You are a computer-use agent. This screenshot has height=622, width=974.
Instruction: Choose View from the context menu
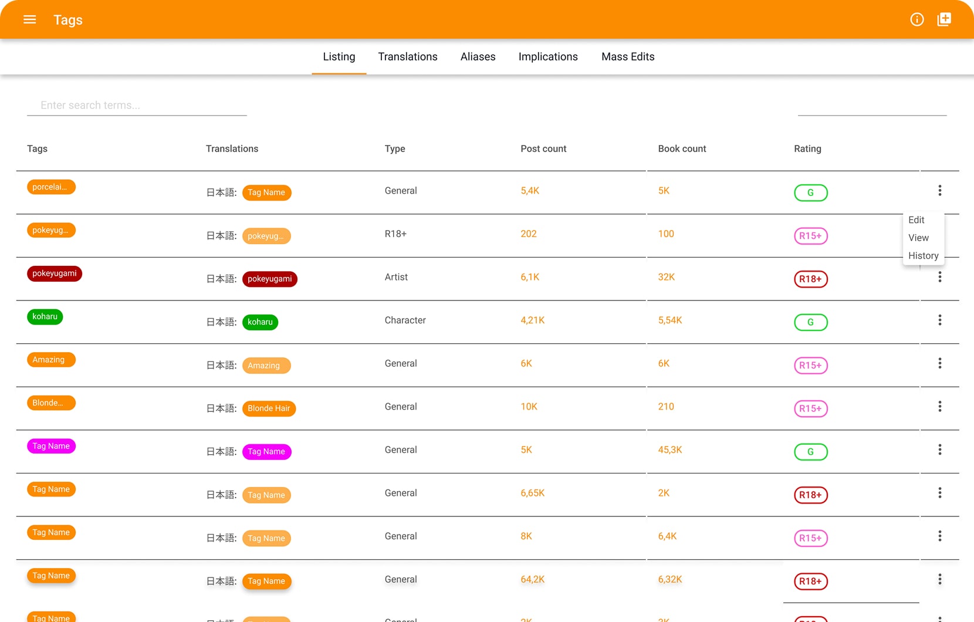tap(918, 238)
